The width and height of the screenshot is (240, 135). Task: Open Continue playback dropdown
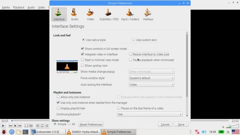[150, 114]
